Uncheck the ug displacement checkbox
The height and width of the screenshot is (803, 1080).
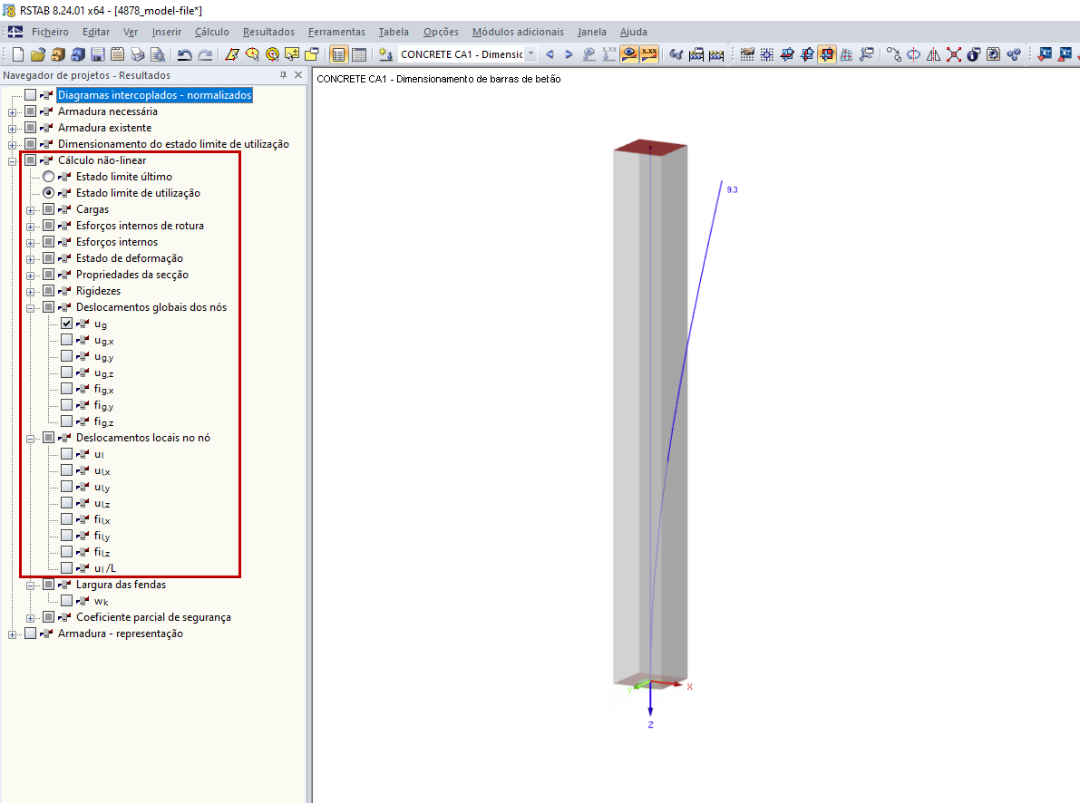67,323
